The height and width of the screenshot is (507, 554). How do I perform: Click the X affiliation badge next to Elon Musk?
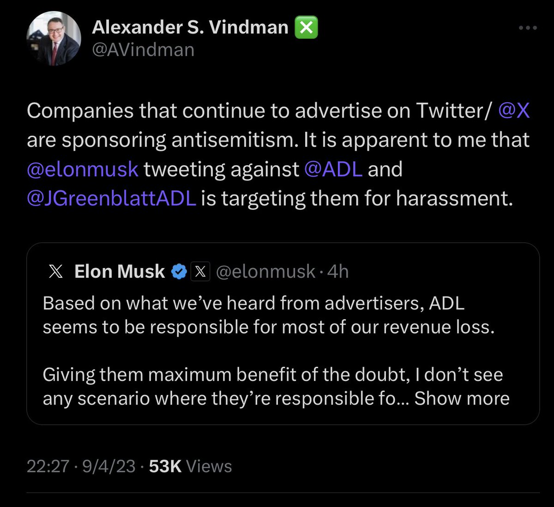200,272
